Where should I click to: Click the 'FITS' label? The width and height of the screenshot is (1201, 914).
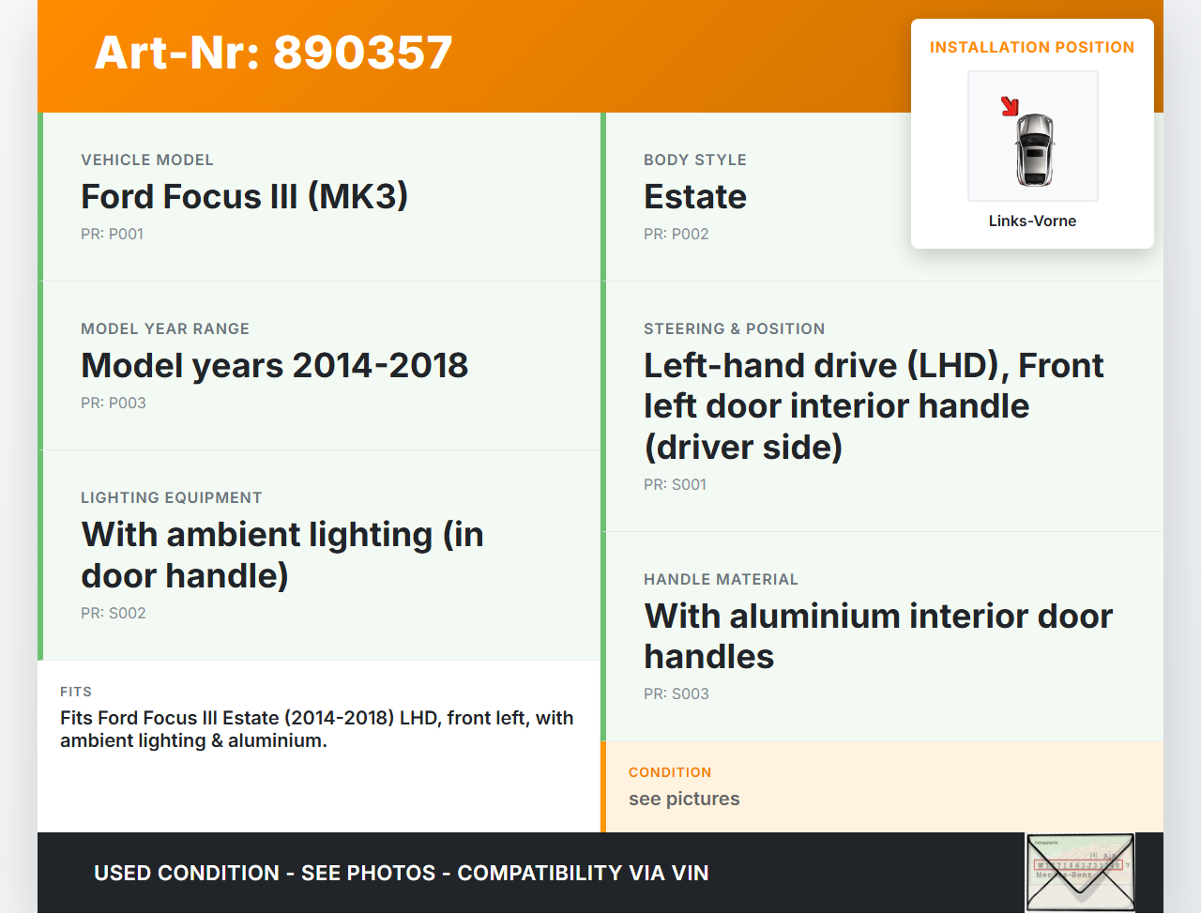coord(76,692)
